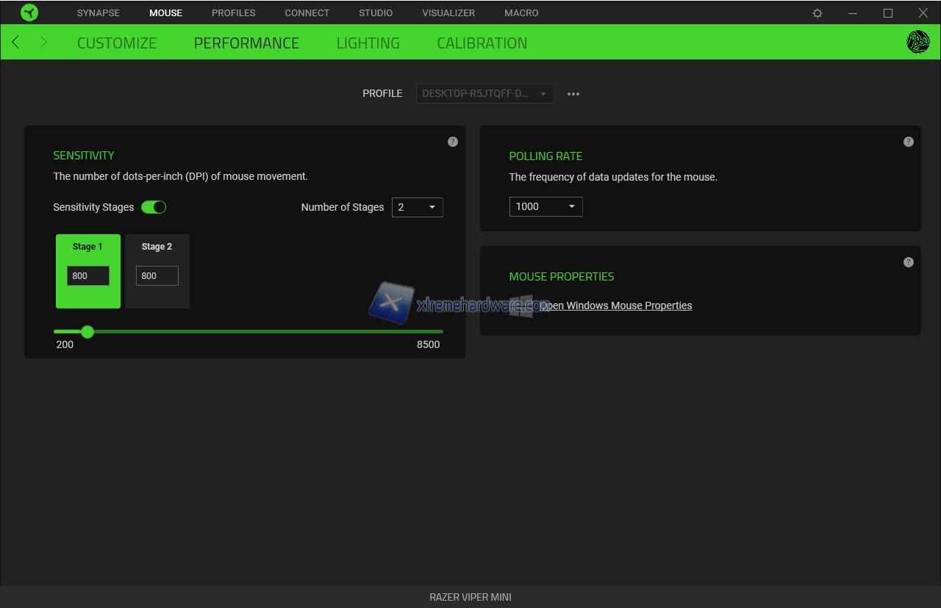Show help for the Sensitivity panel
The image size is (941, 608).
(x=453, y=142)
